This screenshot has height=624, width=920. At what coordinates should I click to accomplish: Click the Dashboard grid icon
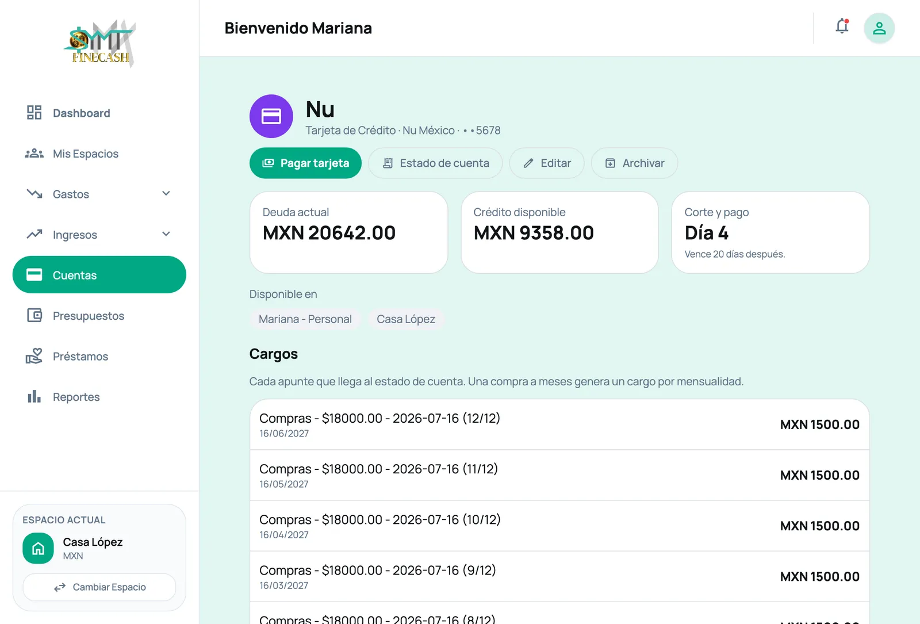34,113
